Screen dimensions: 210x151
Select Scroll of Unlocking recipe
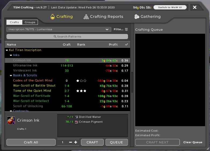coord(67,106)
